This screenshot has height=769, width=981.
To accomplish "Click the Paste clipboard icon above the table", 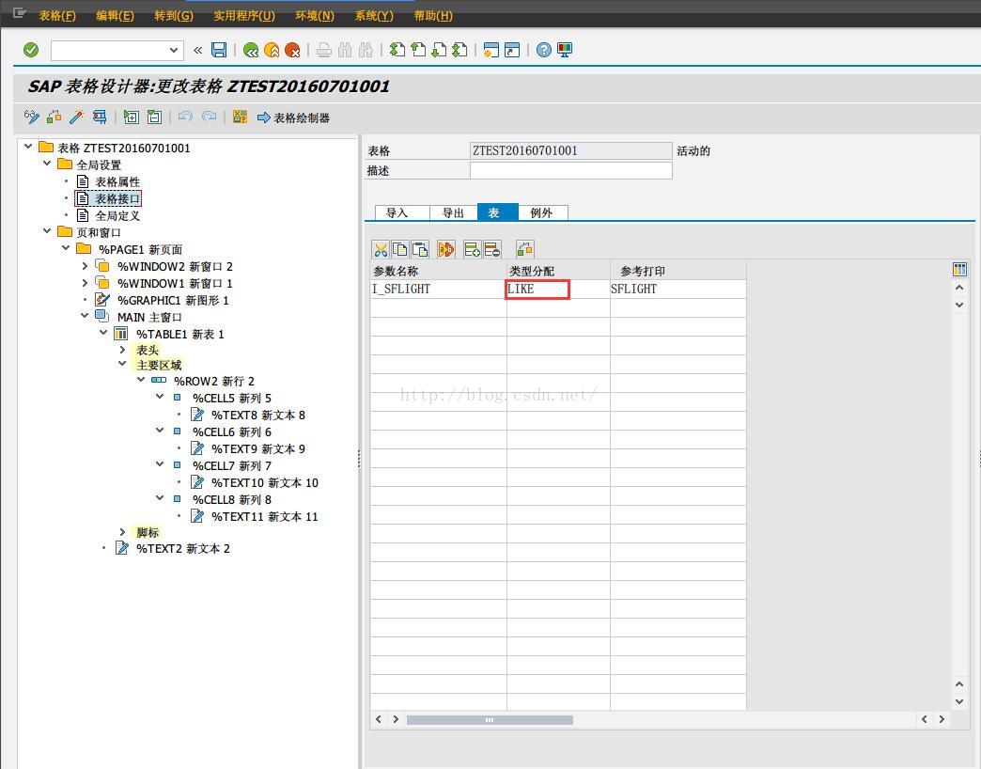I will 420,250.
